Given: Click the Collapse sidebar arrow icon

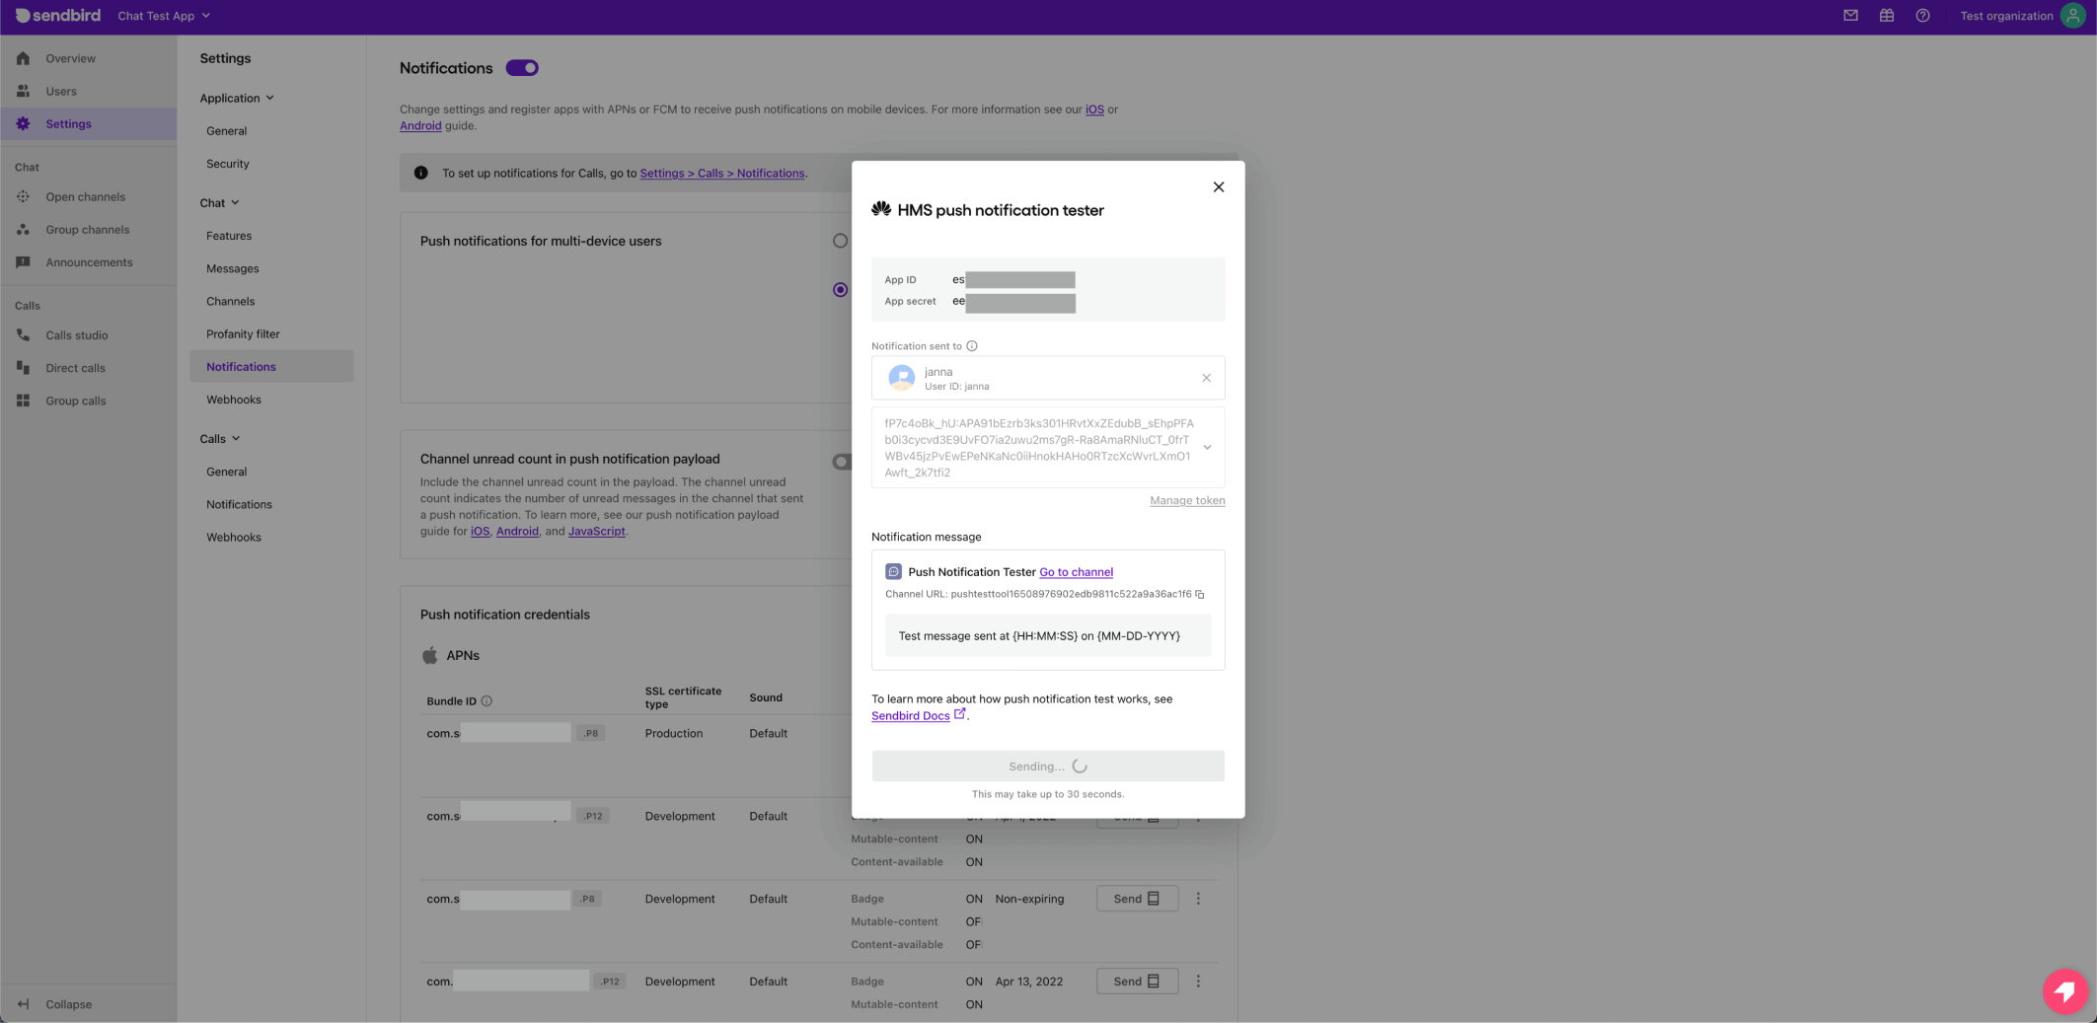Looking at the screenshot, I should (x=23, y=1004).
